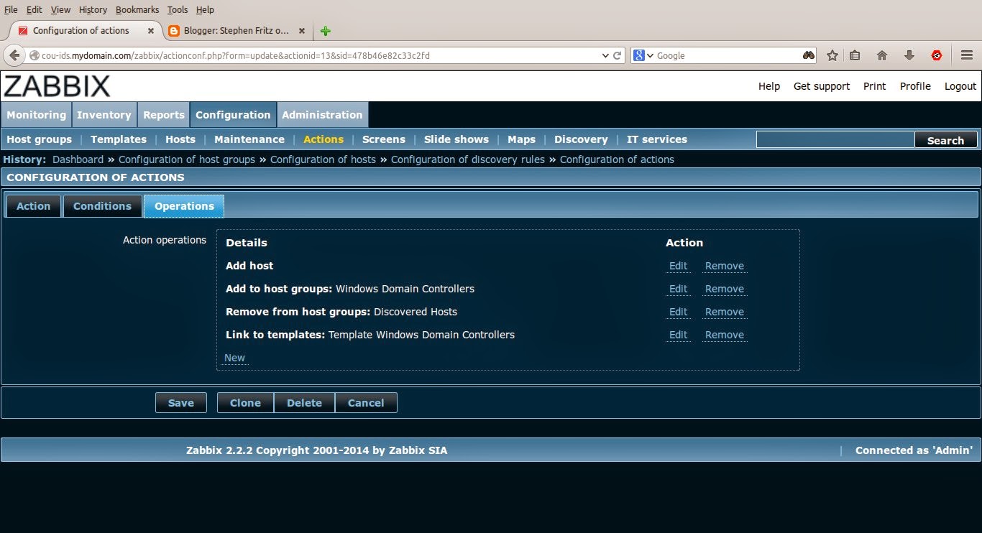
Task: Open Screens submenu
Action: tap(384, 139)
